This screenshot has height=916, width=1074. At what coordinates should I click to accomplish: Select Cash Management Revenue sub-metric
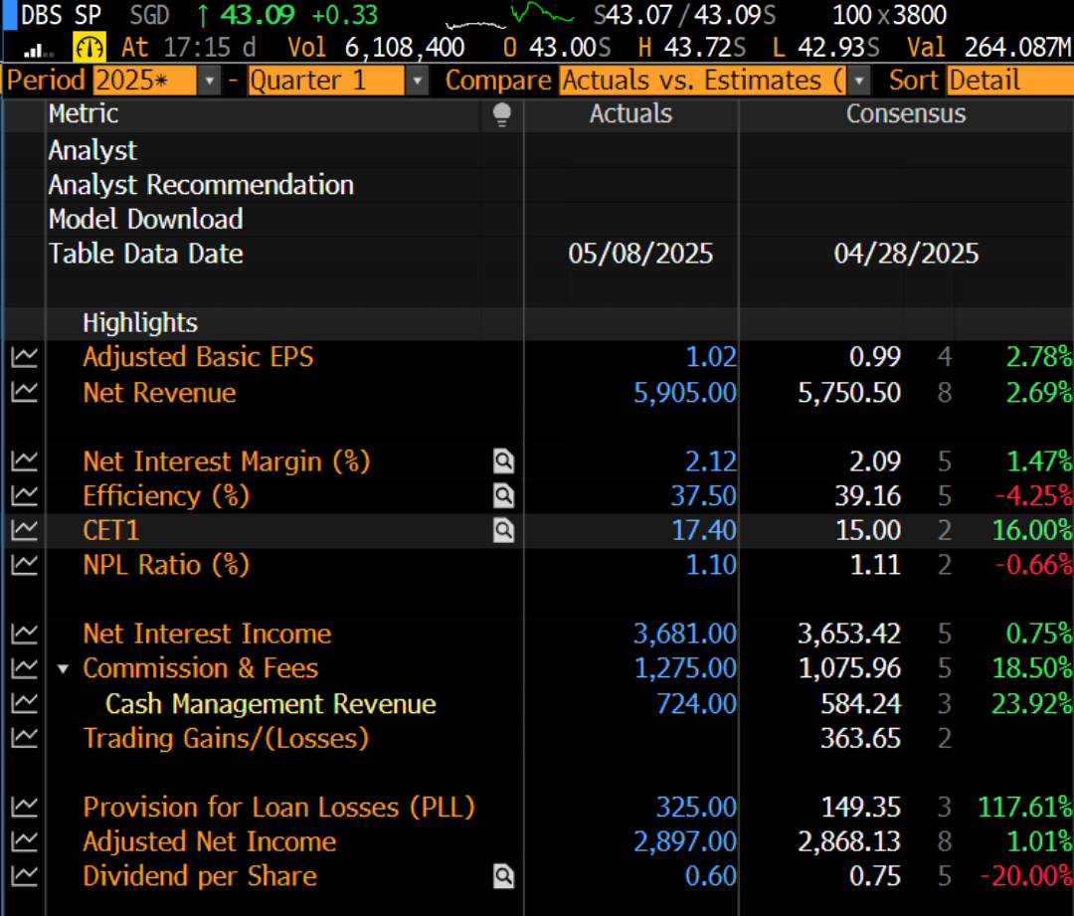click(270, 703)
